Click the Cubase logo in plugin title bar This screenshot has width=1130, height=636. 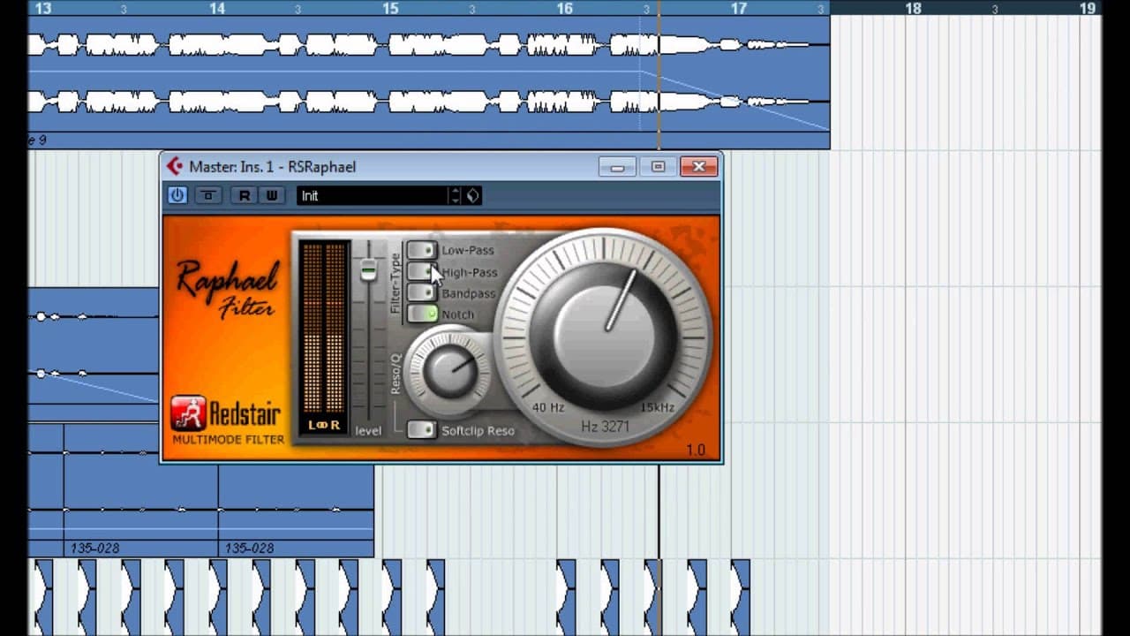(175, 166)
